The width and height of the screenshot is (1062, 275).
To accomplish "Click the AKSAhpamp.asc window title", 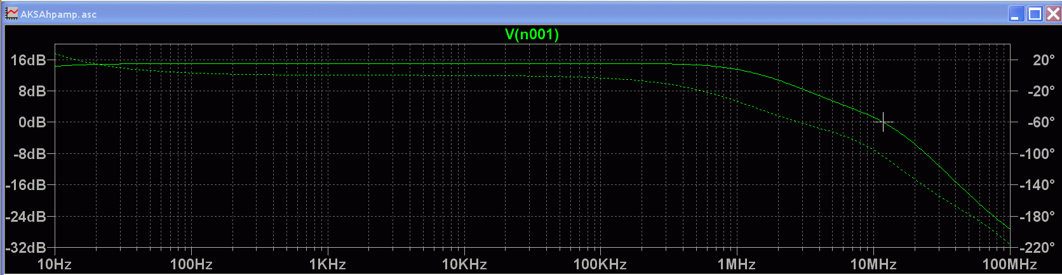I will pos(58,14).
